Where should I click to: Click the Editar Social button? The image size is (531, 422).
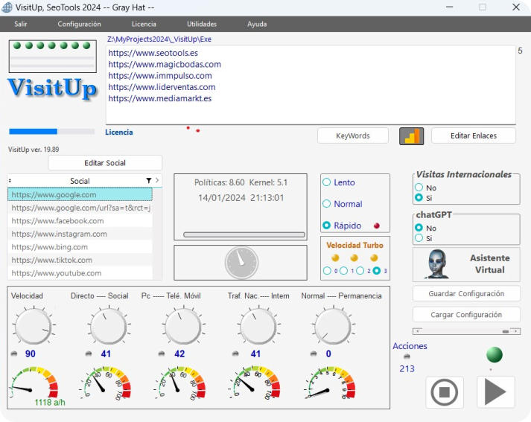tap(105, 163)
